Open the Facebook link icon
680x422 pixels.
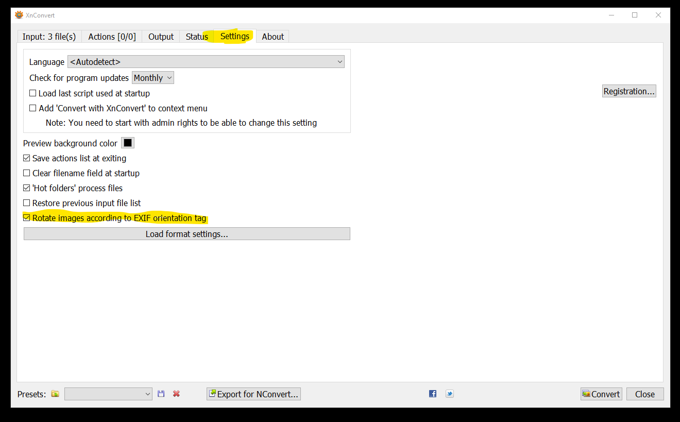433,394
